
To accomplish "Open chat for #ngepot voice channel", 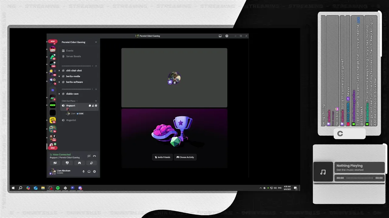I will pyautogui.click(x=90, y=106).
